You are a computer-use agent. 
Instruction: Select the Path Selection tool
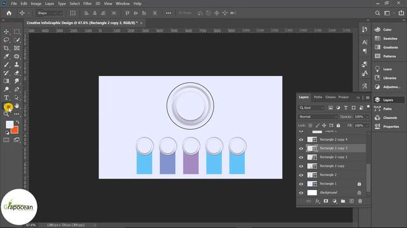coord(17,98)
